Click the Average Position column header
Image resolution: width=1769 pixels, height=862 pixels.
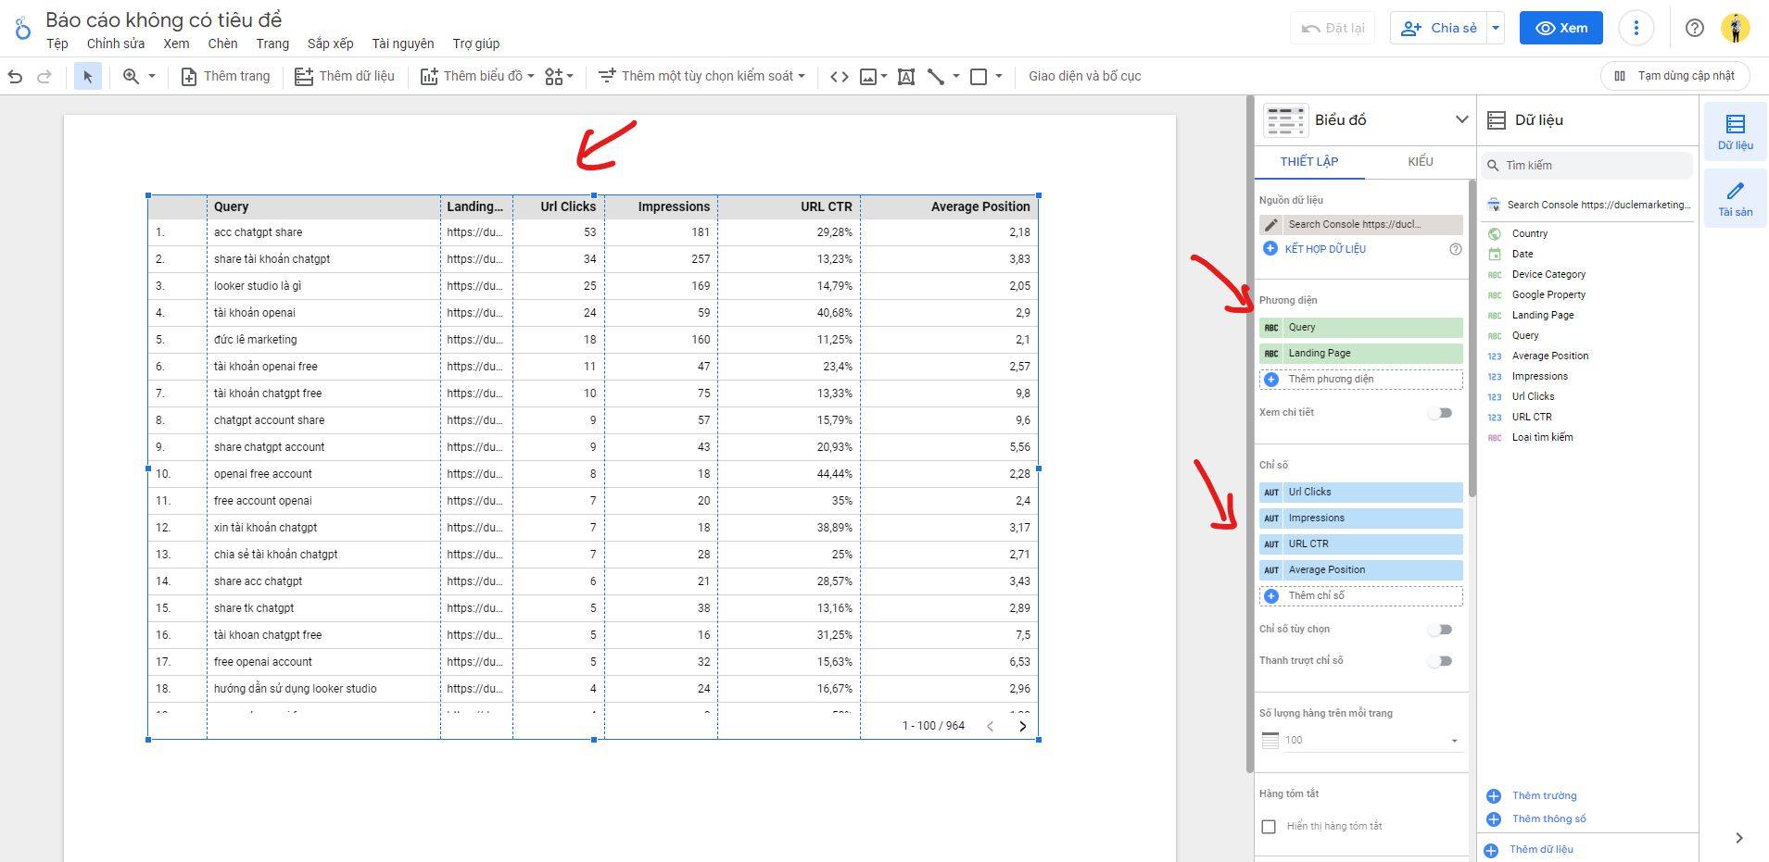980,206
